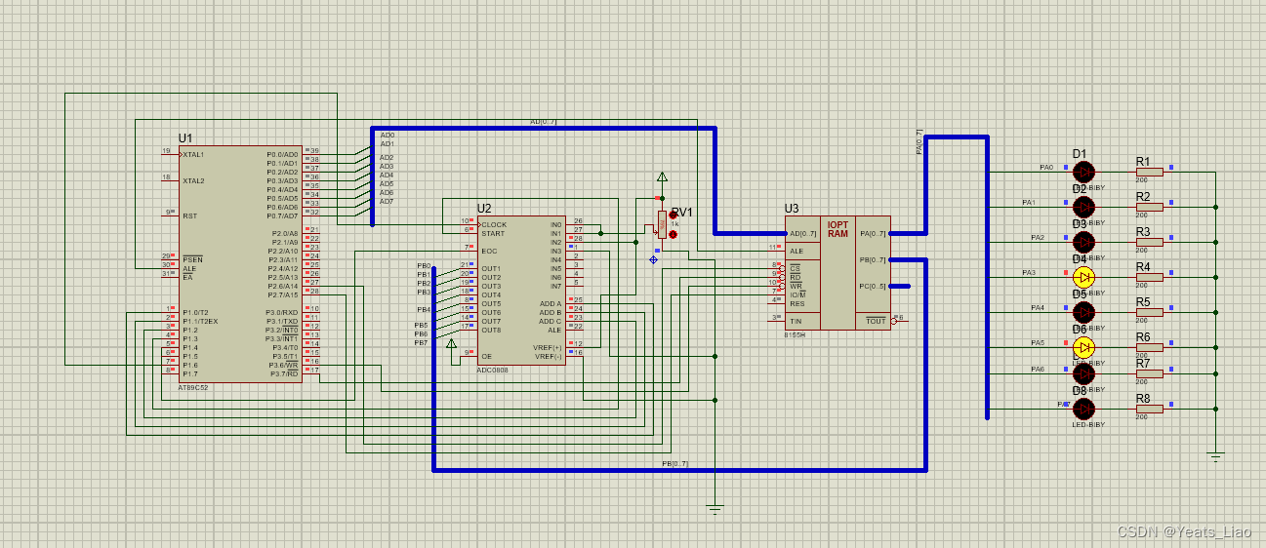Click the lower red adjust button on RV1

(674, 234)
